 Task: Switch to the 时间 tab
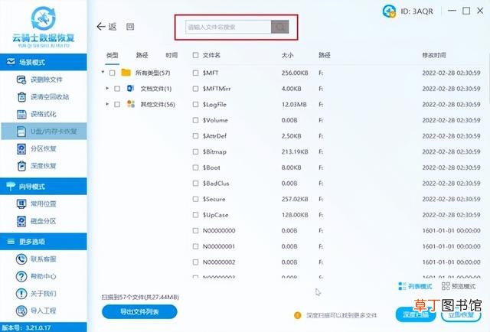point(171,55)
